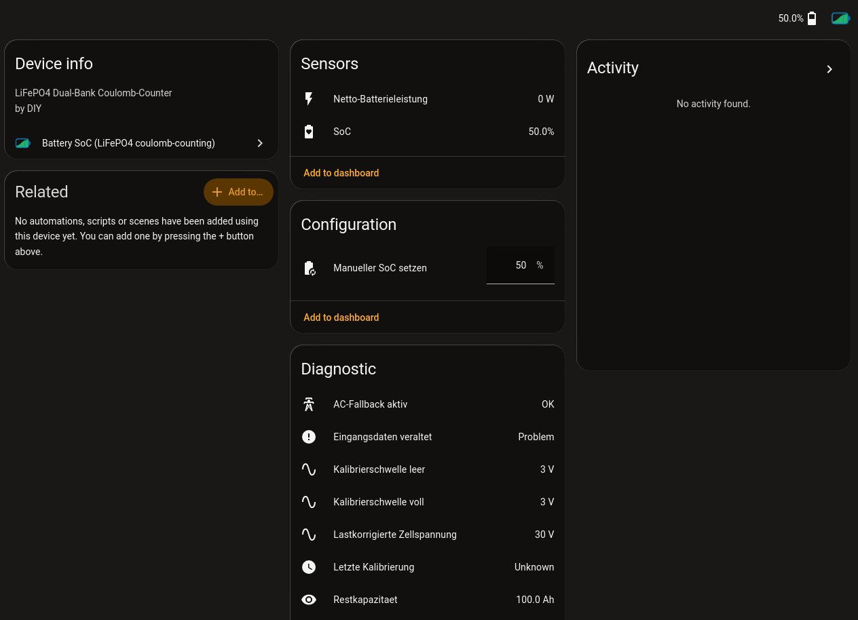Viewport: 858px width, 620px height.
Task: Open Battery SoC integration via its chevron
Action: point(260,143)
